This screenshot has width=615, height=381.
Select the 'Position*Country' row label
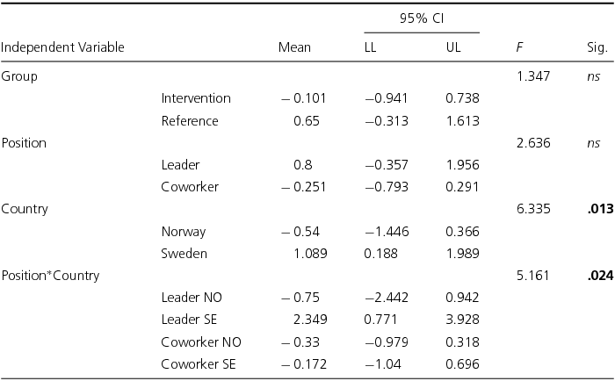click(50, 276)
